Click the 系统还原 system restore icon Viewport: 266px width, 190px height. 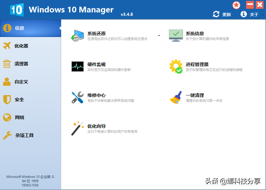[x=77, y=36]
